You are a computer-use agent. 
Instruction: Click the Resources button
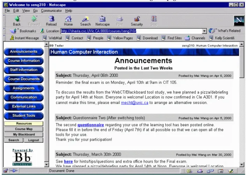click(24, 123)
